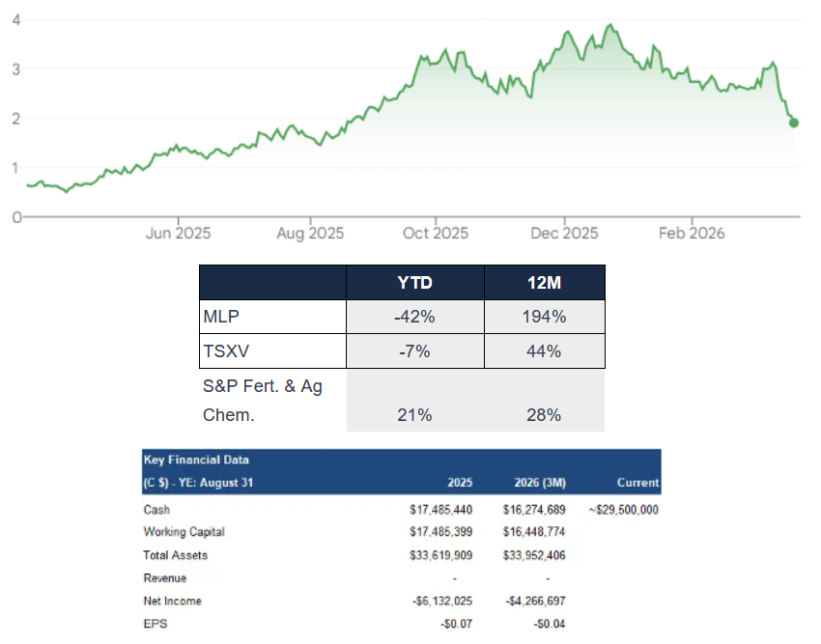Click the TSXV row label

point(223,350)
